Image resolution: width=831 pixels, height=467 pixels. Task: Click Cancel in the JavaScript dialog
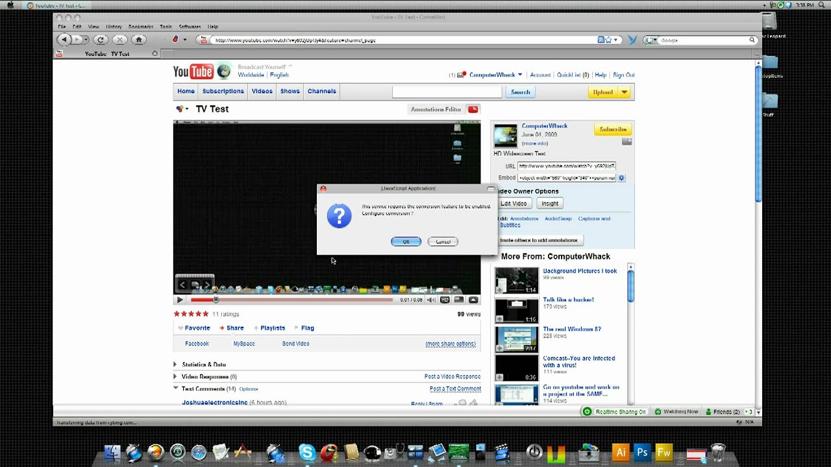click(443, 241)
